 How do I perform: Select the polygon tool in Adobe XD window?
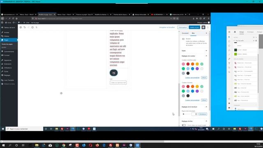tap(229, 50)
